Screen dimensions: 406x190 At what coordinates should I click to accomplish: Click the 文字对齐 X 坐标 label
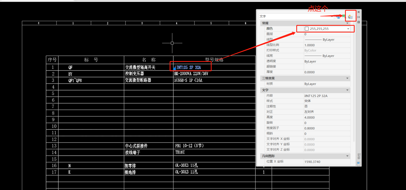pos(278,139)
